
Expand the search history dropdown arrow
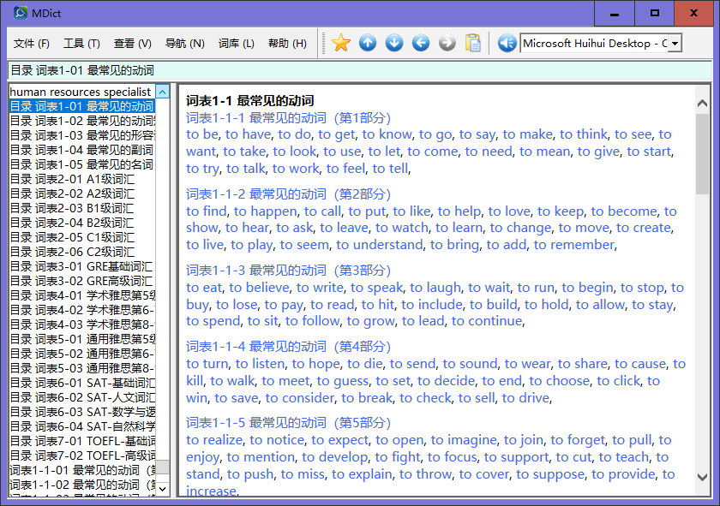(162, 92)
